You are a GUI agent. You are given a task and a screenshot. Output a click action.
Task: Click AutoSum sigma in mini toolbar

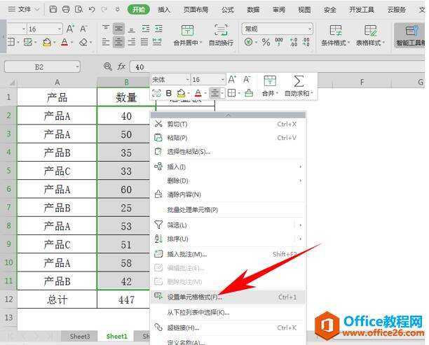(x=298, y=86)
